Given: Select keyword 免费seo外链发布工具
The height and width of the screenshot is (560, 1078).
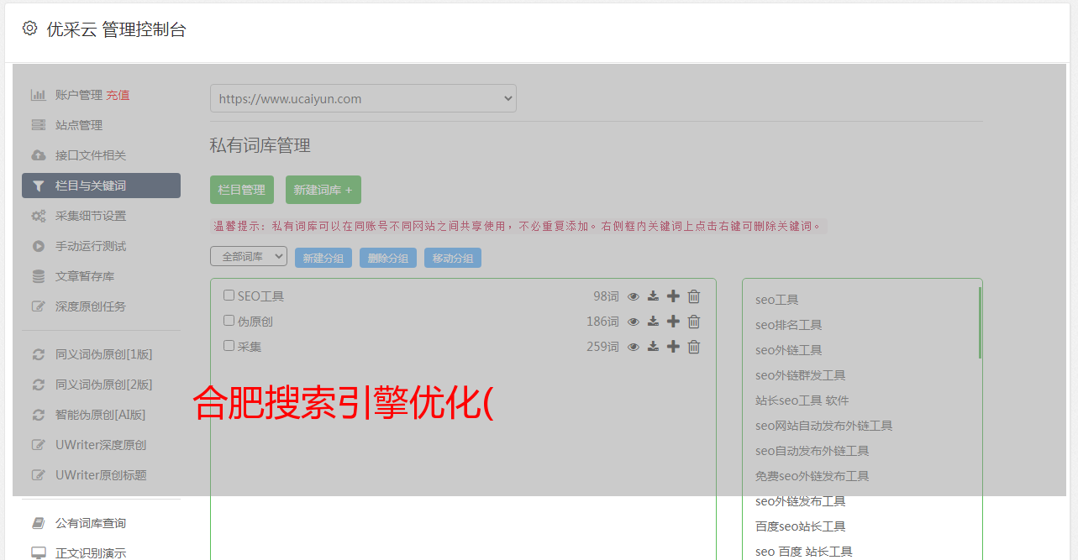Looking at the screenshot, I should tap(812, 476).
